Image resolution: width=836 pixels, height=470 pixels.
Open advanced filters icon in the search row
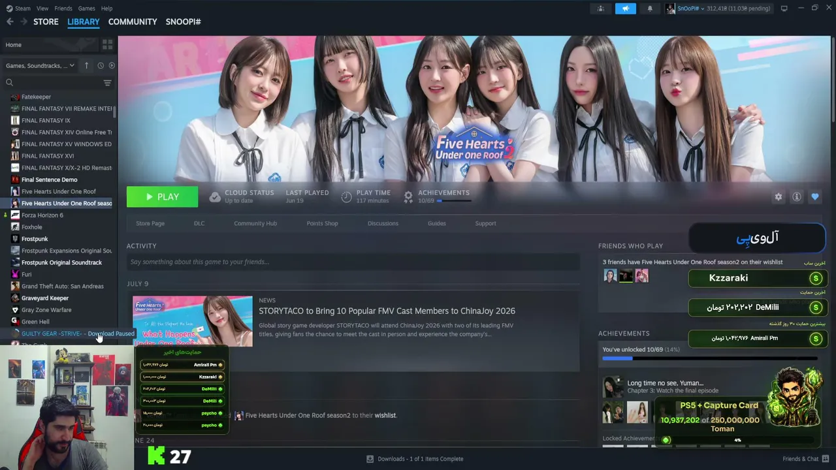(108, 82)
